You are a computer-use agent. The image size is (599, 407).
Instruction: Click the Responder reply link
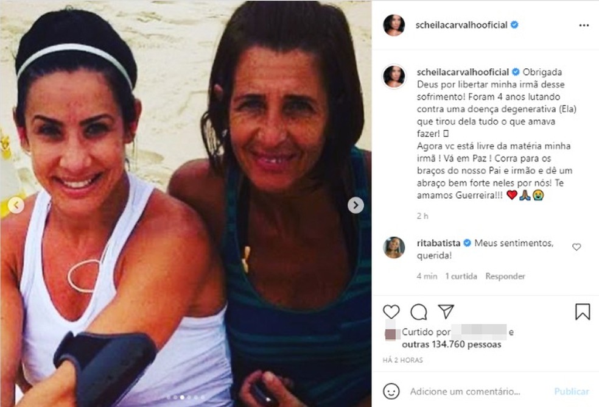pos(505,276)
